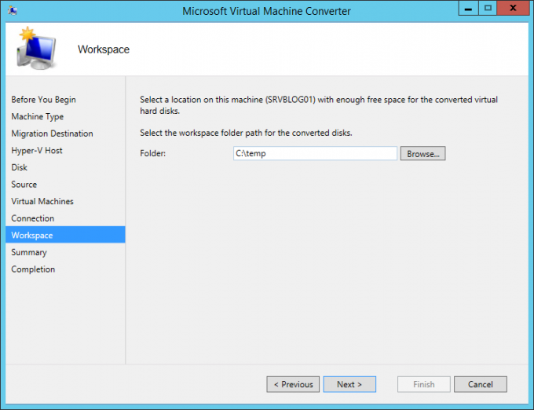Open the Source step

pos(24,185)
